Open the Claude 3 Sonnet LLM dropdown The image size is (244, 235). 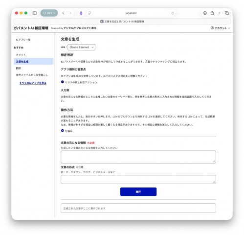(81, 47)
